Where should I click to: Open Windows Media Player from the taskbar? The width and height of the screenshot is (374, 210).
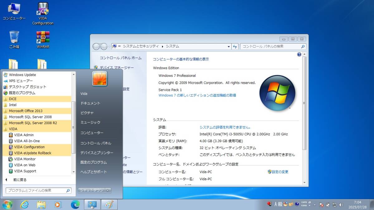coord(58,204)
